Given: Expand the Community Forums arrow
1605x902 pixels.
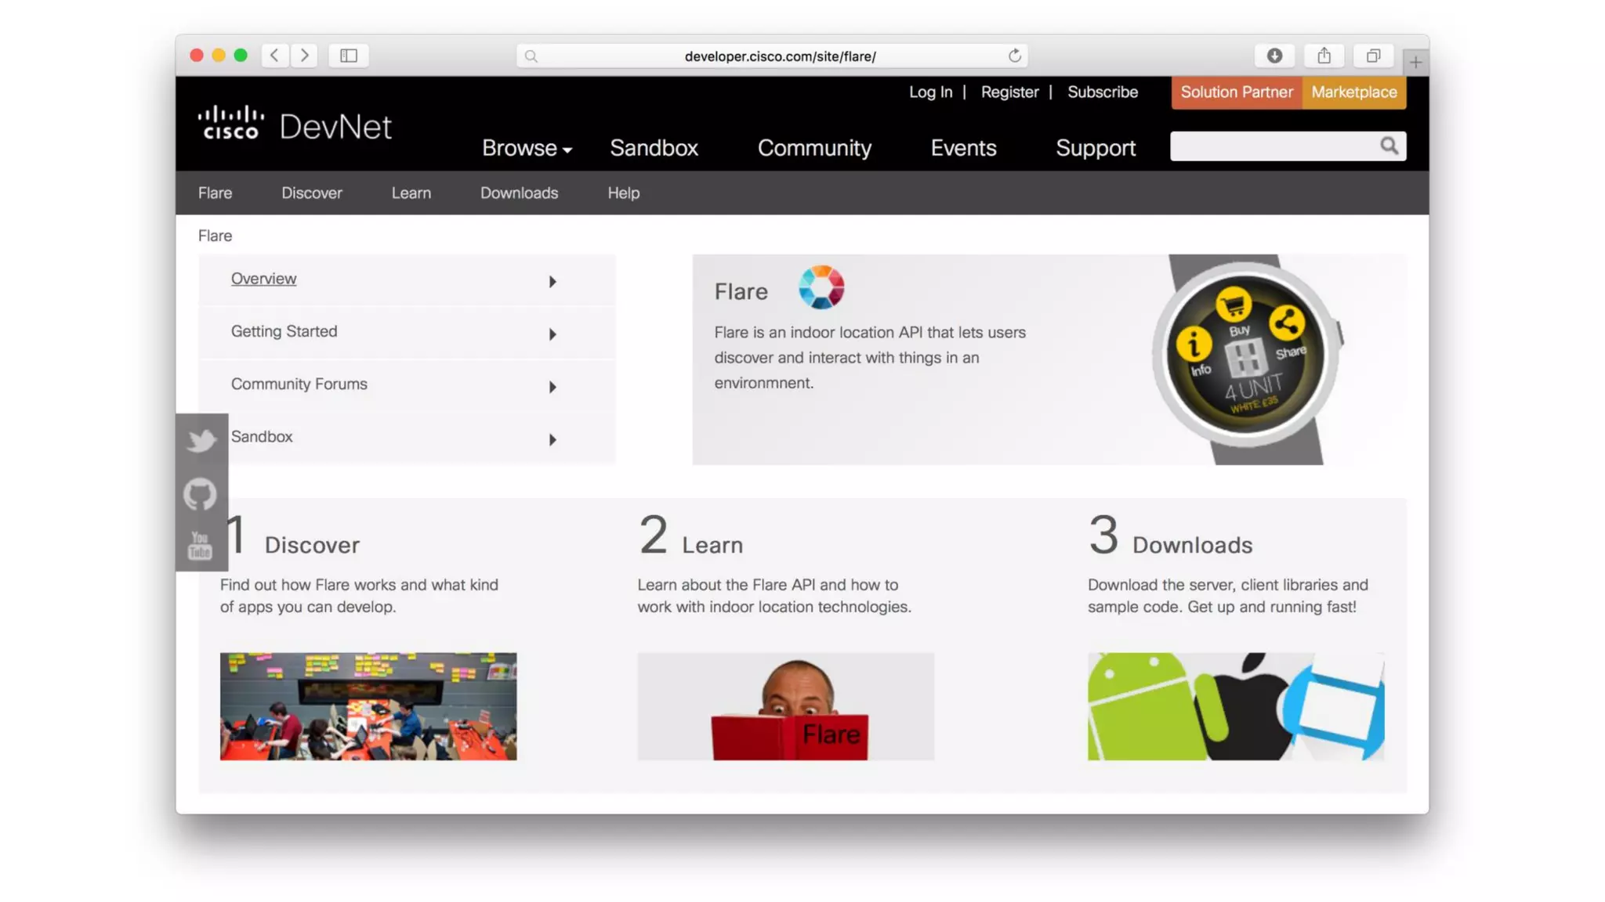Looking at the screenshot, I should point(552,387).
